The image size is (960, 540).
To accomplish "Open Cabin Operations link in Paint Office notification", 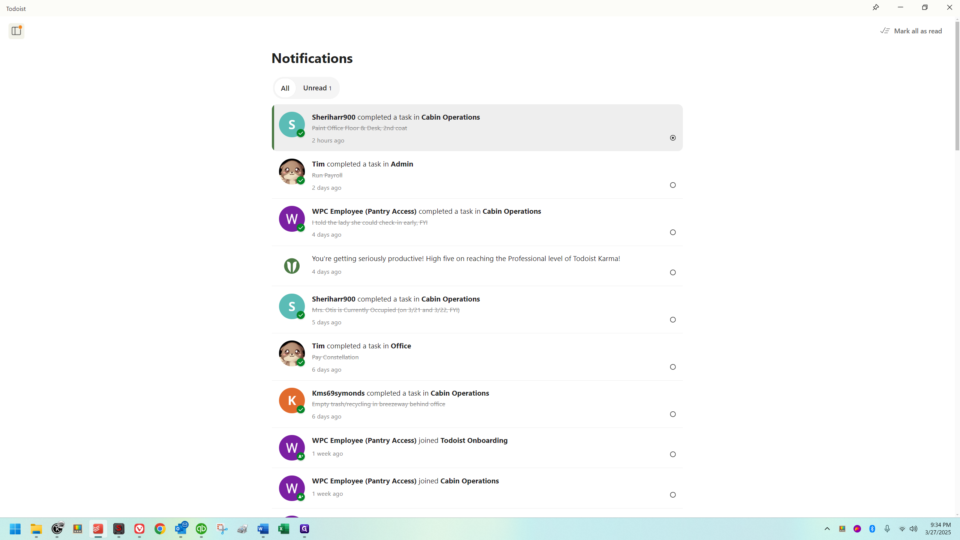I will point(450,117).
